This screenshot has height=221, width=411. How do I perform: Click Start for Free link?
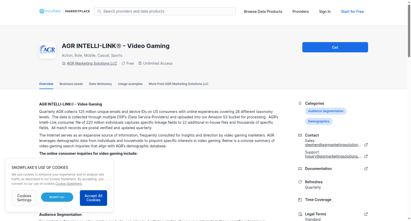[x=352, y=12]
